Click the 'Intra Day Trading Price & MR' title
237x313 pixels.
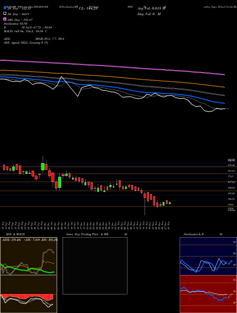(87, 234)
